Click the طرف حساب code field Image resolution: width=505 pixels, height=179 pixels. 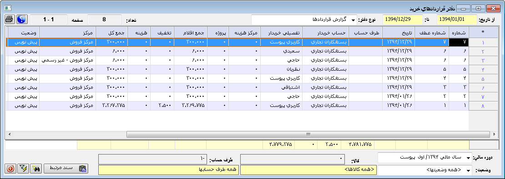point(152,159)
